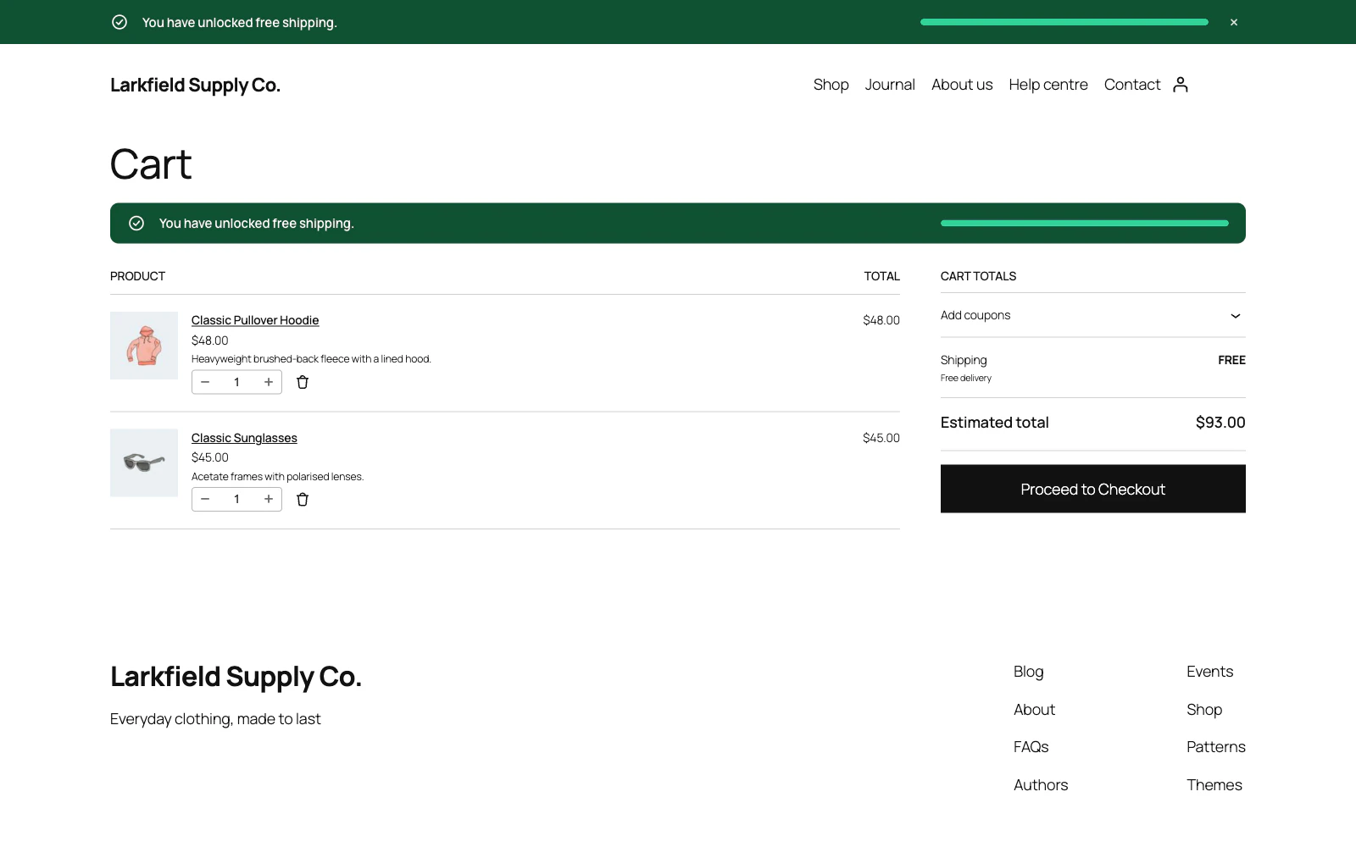Image resolution: width=1356 pixels, height=847 pixels.
Task: Click the check icon in the top banner
Action: click(x=119, y=22)
